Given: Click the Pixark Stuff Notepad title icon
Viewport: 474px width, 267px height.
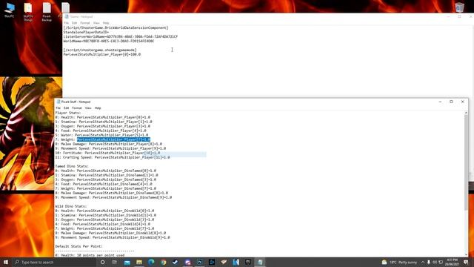Looking at the screenshot, I should click(x=59, y=102).
